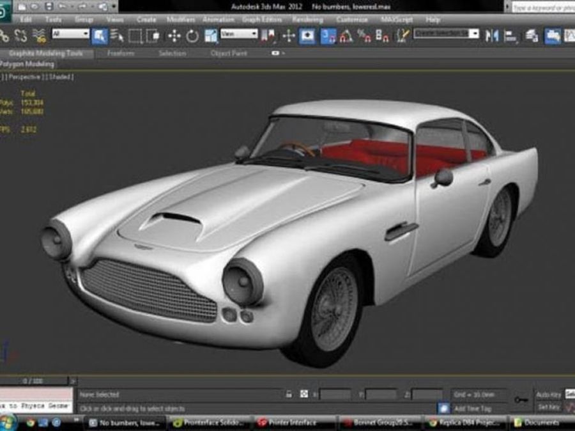The image size is (575, 431).
Task: Switch to the Freeform ribbon tab
Action: pos(121,54)
